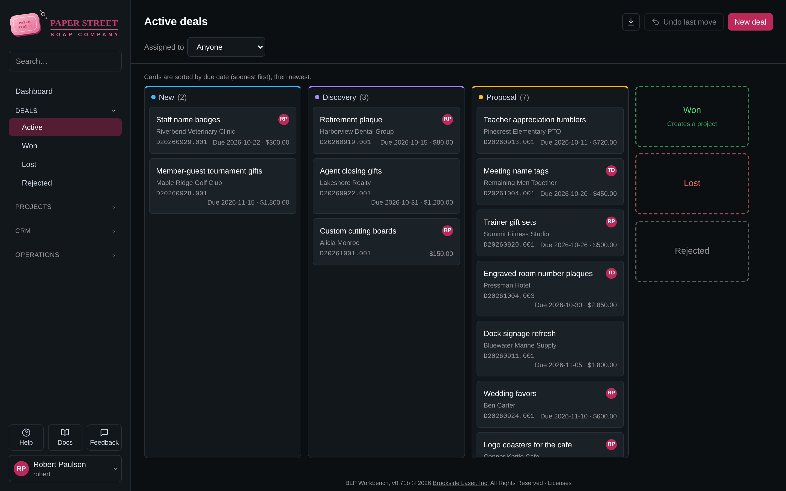Expand the CRM sidebar section
Image resolution: width=786 pixels, height=491 pixels.
tap(65, 231)
